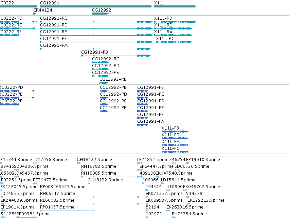Select the CG12991-RB transcript label
289x219 pixels.
point(94,52)
